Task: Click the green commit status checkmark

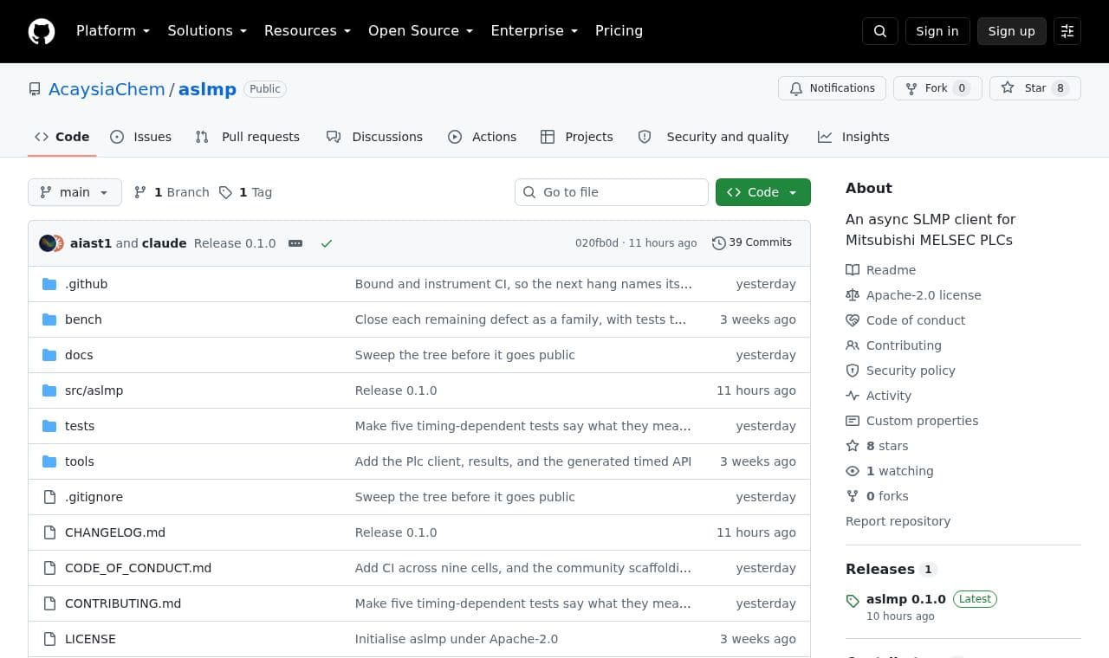Action: 327,243
